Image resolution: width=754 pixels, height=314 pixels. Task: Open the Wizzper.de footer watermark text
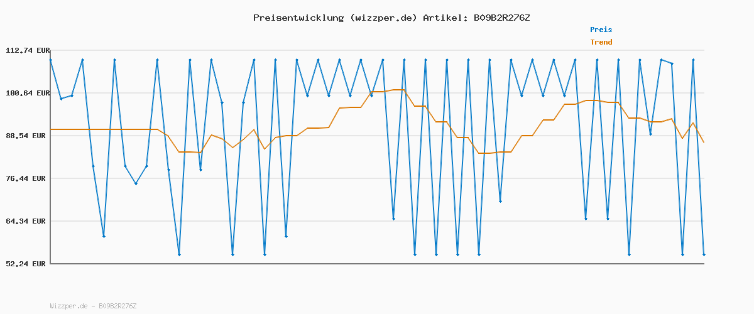point(93,306)
